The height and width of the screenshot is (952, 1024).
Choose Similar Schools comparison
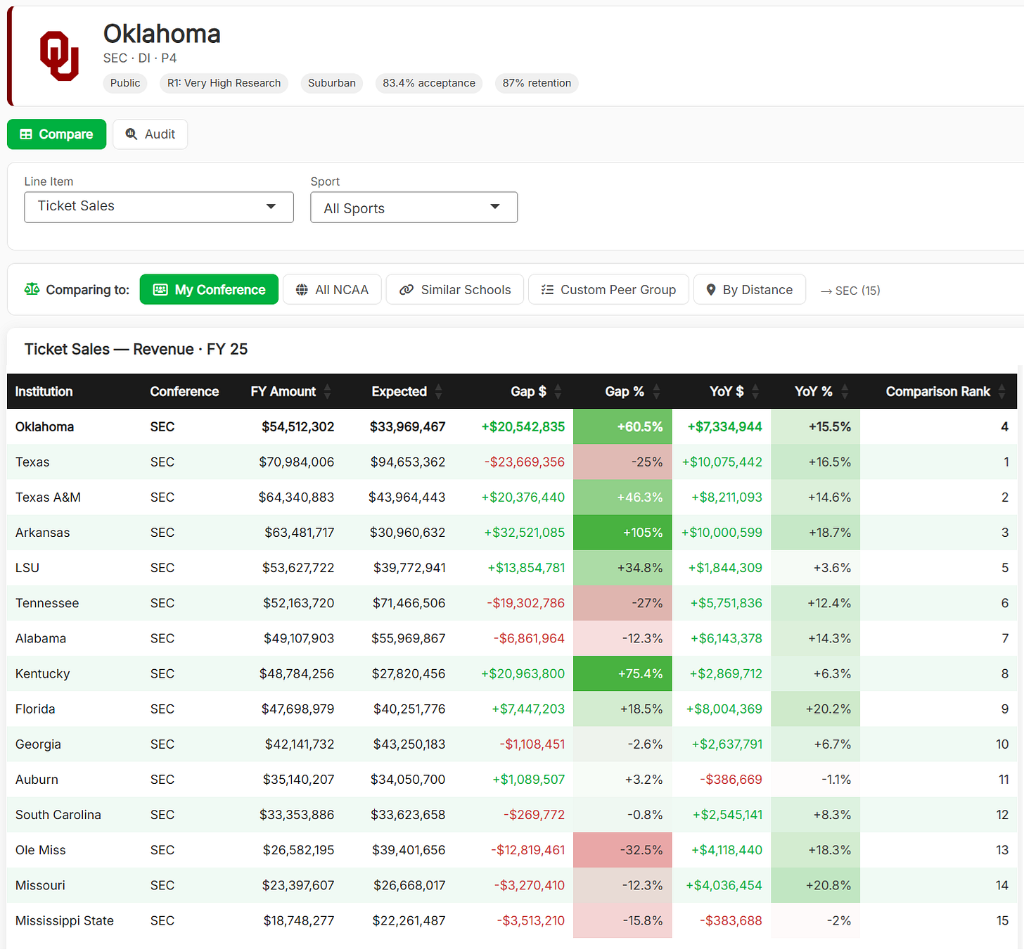(455, 290)
